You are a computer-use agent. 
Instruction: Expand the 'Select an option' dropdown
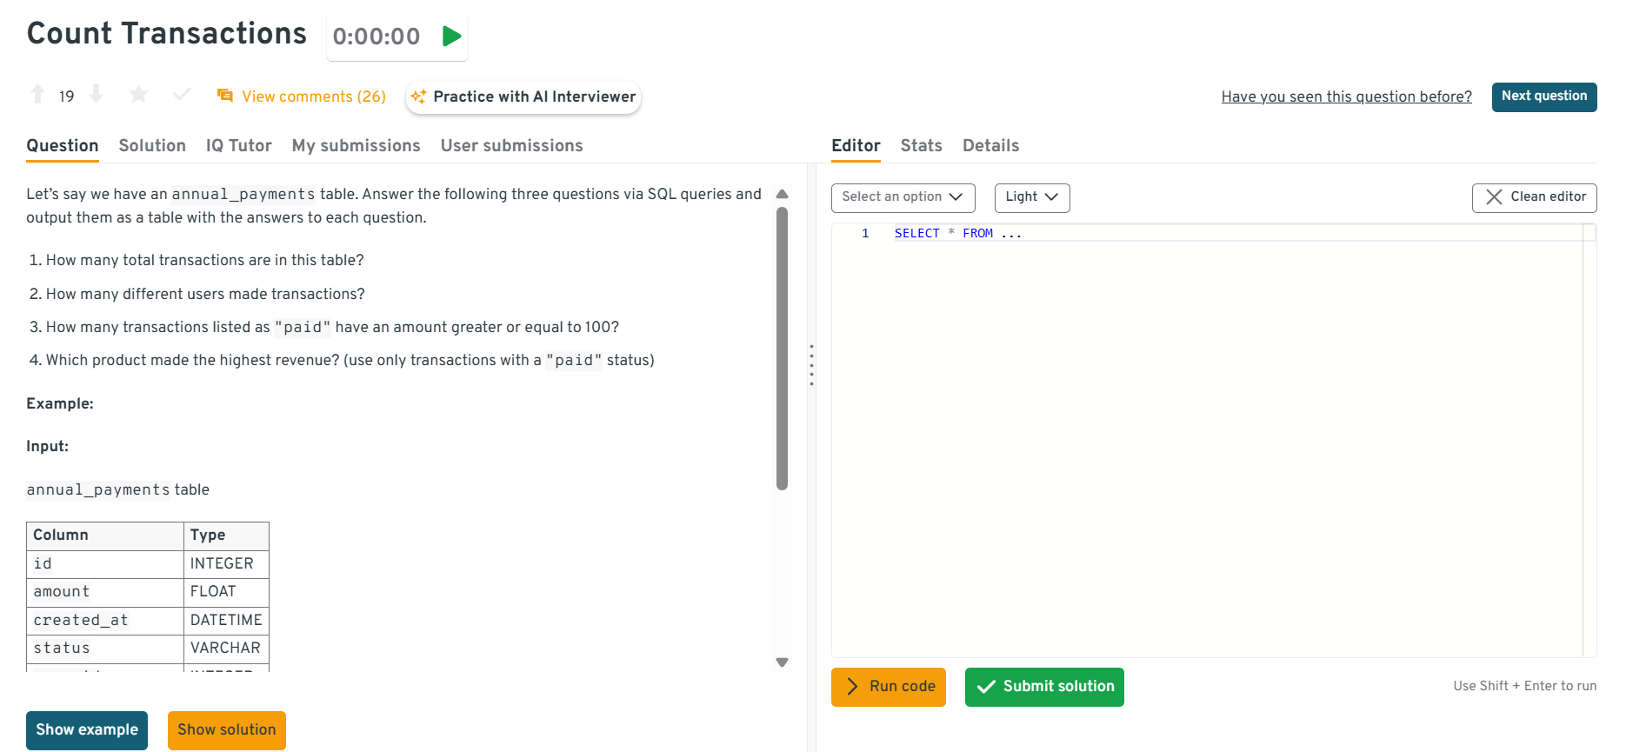[x=903, y=197]
